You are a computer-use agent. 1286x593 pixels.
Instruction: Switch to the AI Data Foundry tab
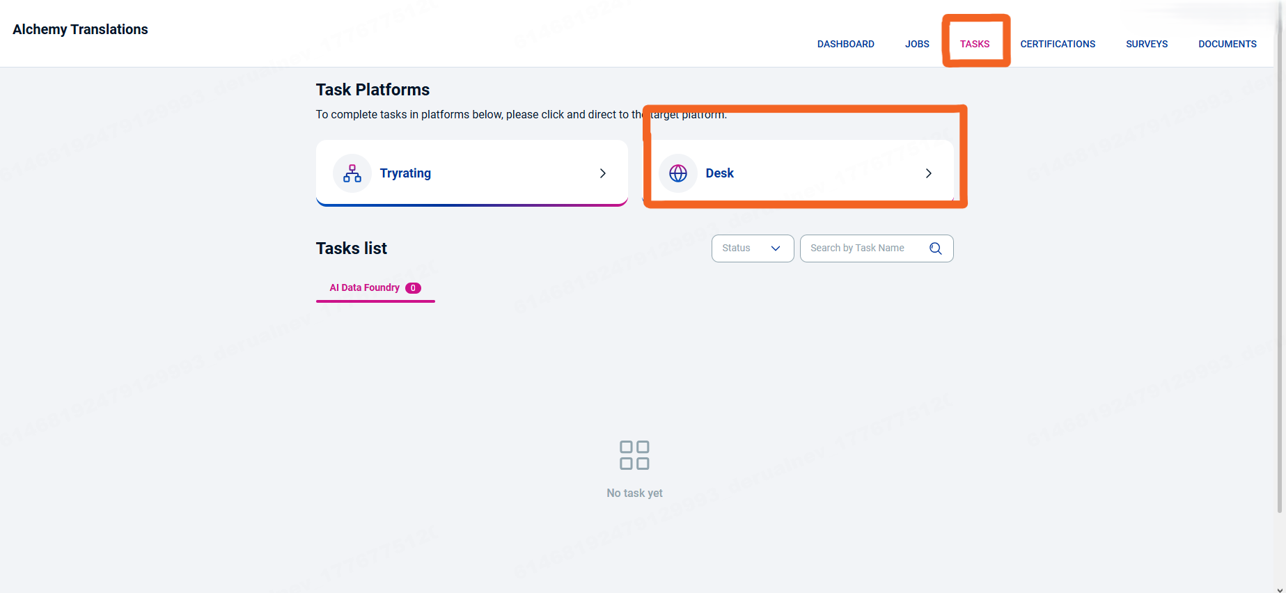coord(365,288)
